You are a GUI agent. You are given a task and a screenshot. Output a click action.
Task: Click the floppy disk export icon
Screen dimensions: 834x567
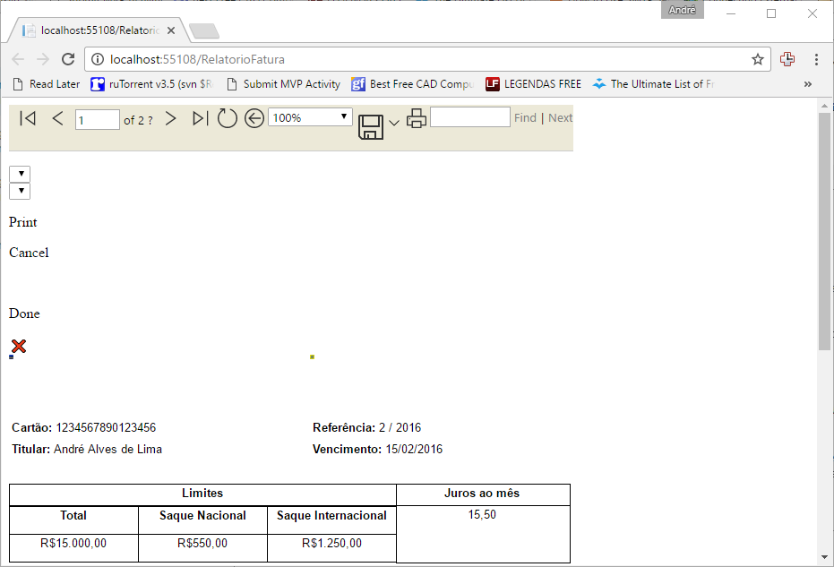pyautogui.click(x=371, y=126)
